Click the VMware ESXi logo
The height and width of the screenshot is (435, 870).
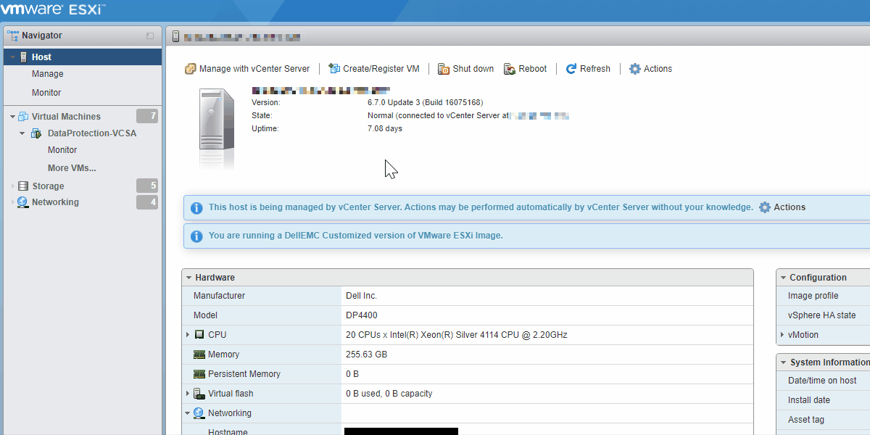[54, 10]
